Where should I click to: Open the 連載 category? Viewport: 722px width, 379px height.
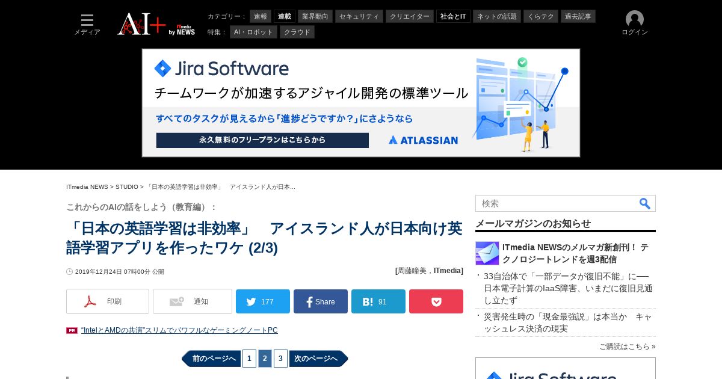[x=285, y=16]
